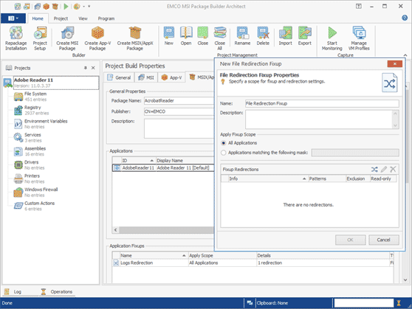This screenshot has height=309, width=412.
Task: Sort by Info column in Fixup Redirections
Action: click(268, 178)
